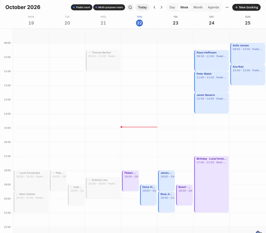Open Rosa Ji... 19:30 booking

(x=167, y=202)
